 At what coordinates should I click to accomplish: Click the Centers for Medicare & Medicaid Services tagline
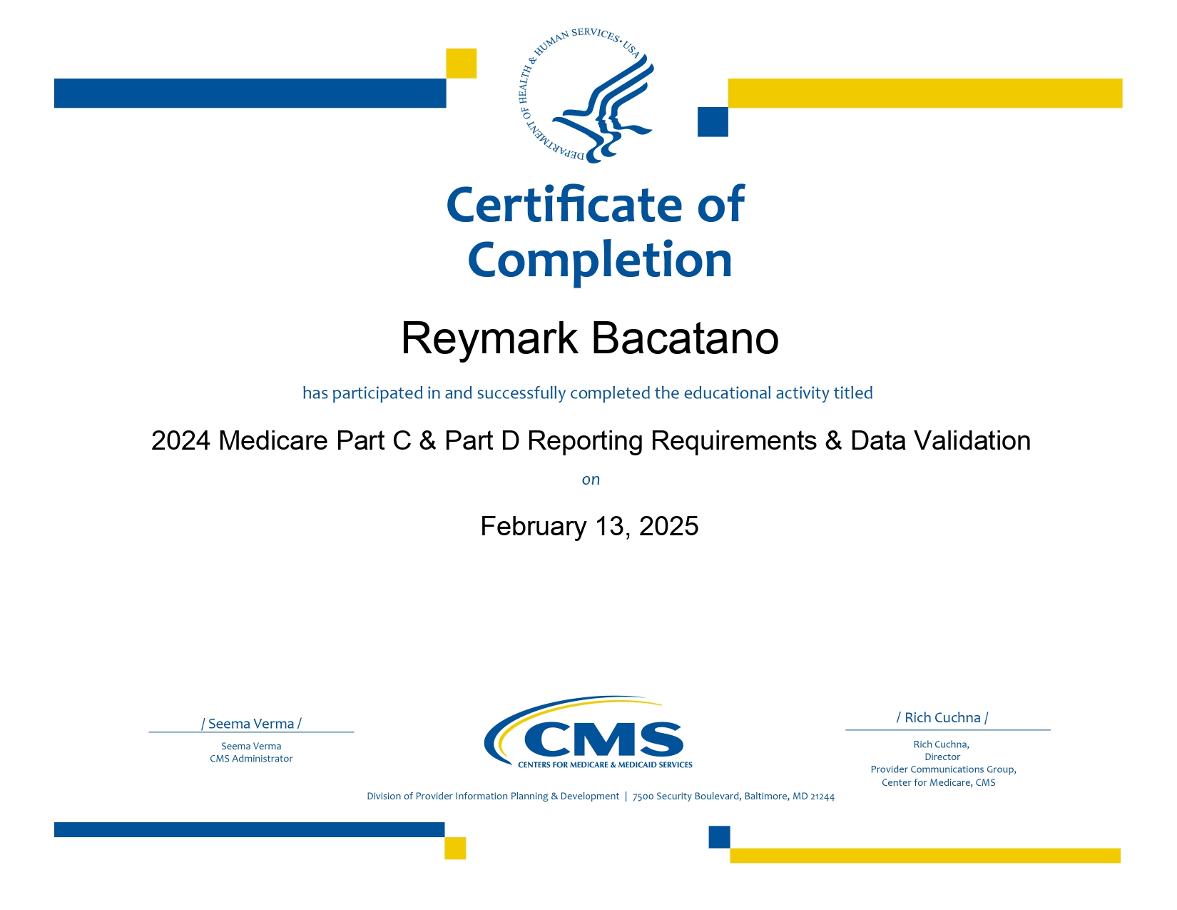tap(604, 764)
